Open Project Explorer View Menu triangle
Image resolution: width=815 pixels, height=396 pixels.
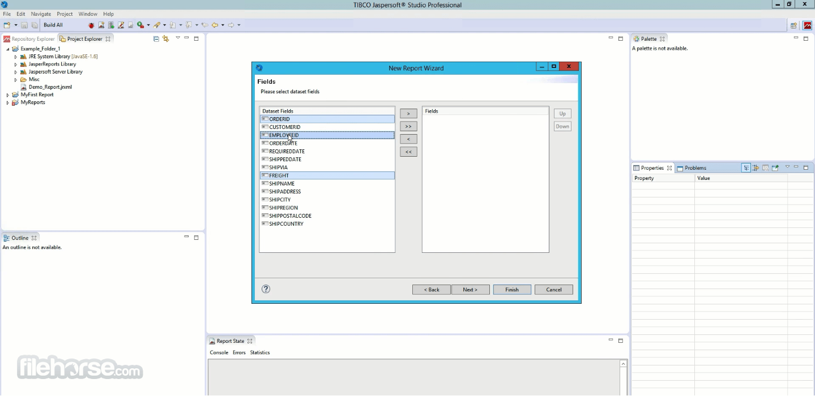coord(177,38)
